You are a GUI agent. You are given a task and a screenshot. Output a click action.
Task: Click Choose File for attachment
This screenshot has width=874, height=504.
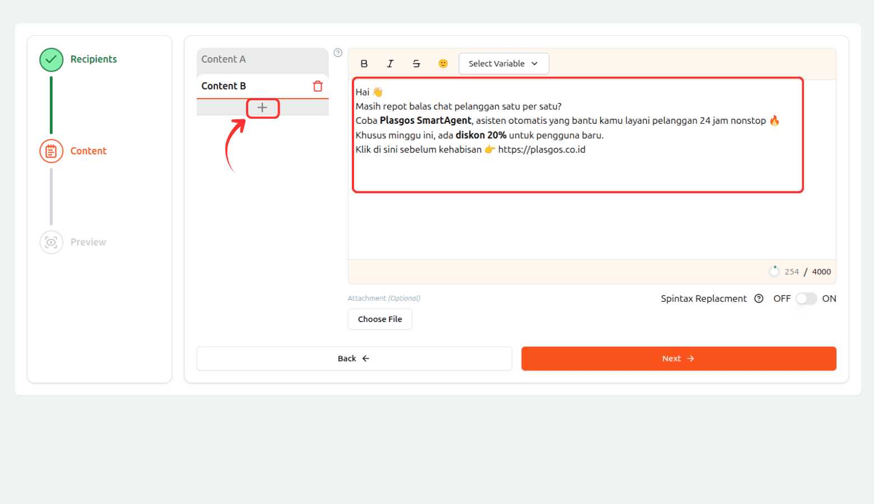pos(380,319)
